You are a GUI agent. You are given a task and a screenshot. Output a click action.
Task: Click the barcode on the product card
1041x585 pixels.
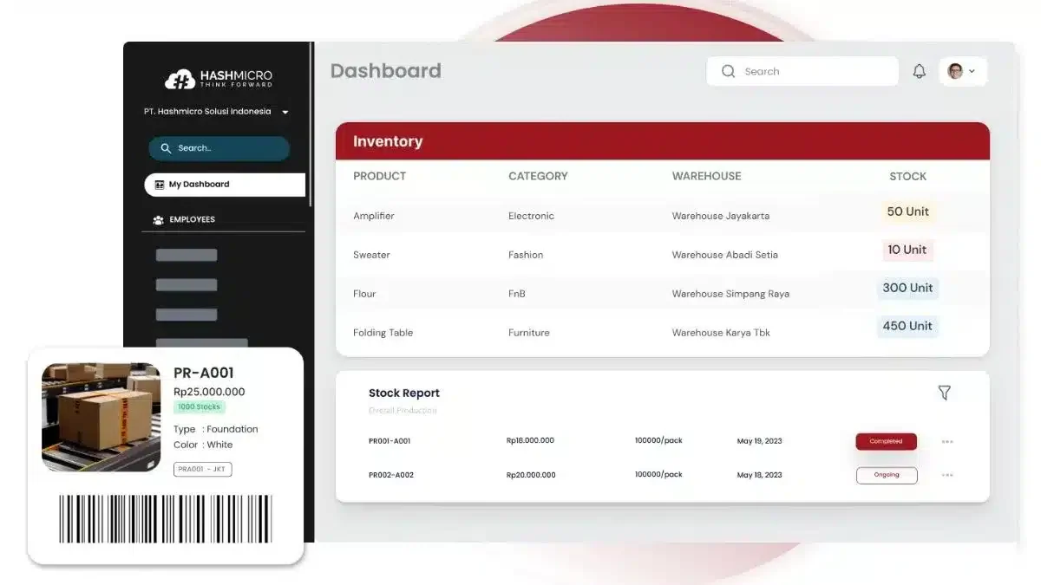click(x=165, y=519)
